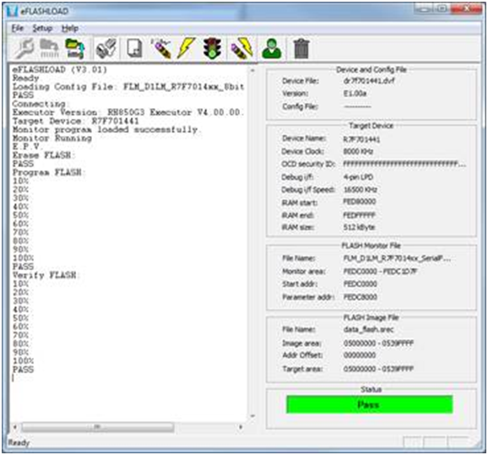Click the 'Connecting' log line

(x=41, y=104)
